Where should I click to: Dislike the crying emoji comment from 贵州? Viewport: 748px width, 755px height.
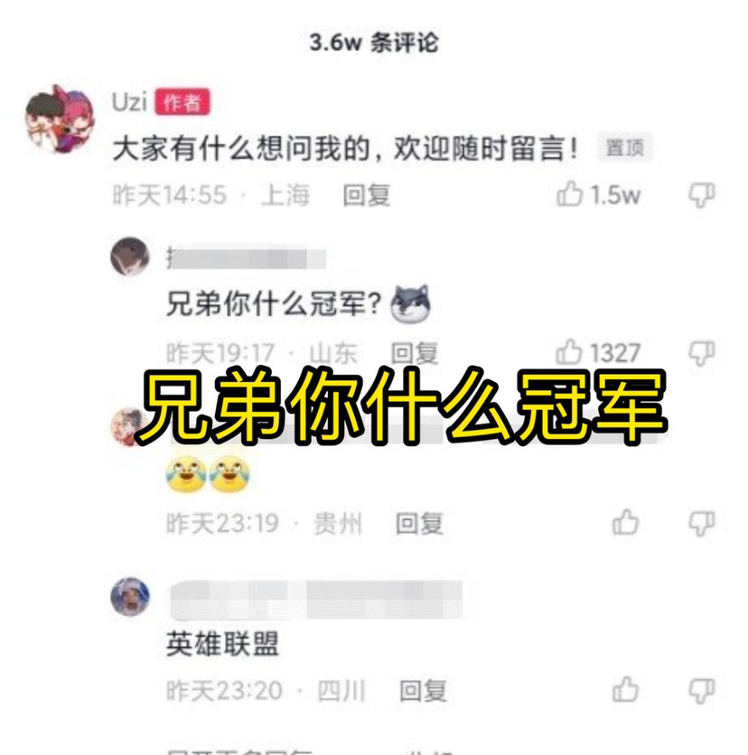coord(702,524)
